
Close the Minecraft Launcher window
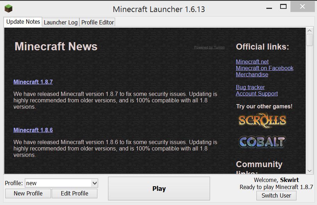coord(302,6)
